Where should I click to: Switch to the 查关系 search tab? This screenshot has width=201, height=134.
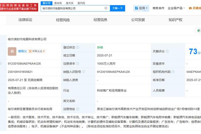[x=69, y=3]
